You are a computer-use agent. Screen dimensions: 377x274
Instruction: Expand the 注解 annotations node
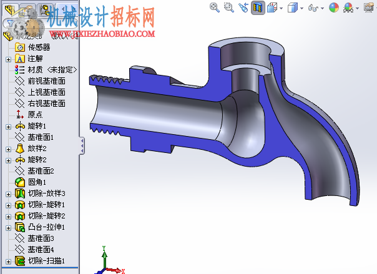coord(8,59)
